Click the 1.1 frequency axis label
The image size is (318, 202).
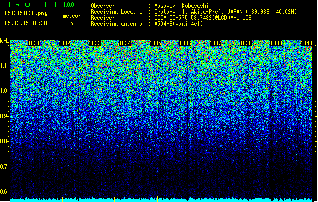4,66
